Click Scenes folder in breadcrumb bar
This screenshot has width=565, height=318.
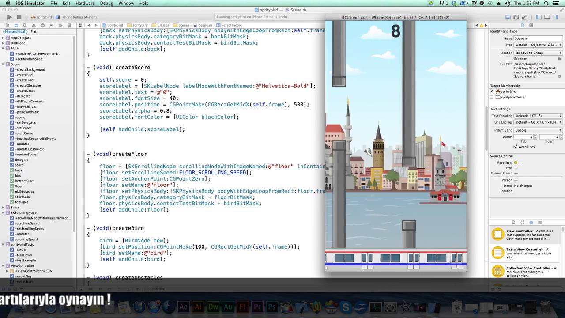click(181, 25)
